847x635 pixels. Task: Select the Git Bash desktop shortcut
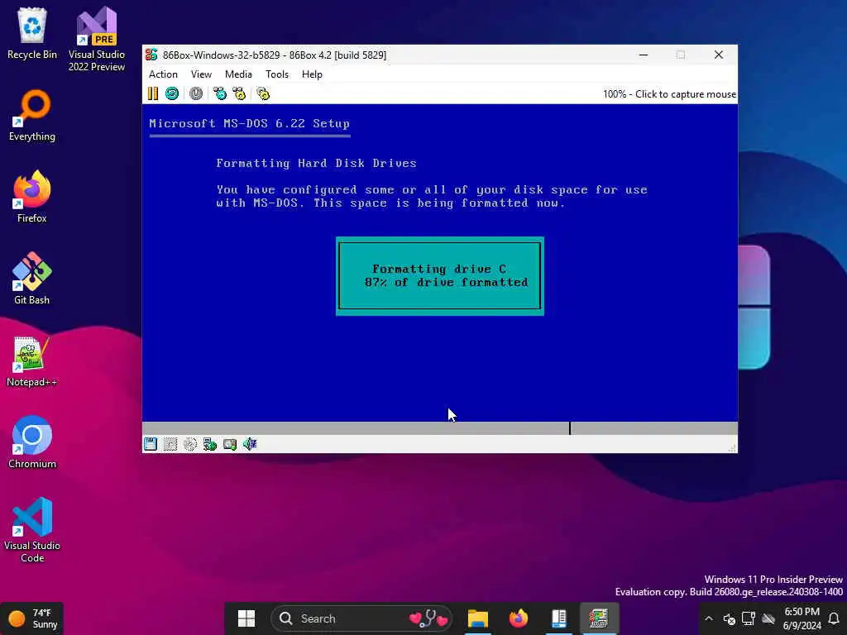pos(32,278)
